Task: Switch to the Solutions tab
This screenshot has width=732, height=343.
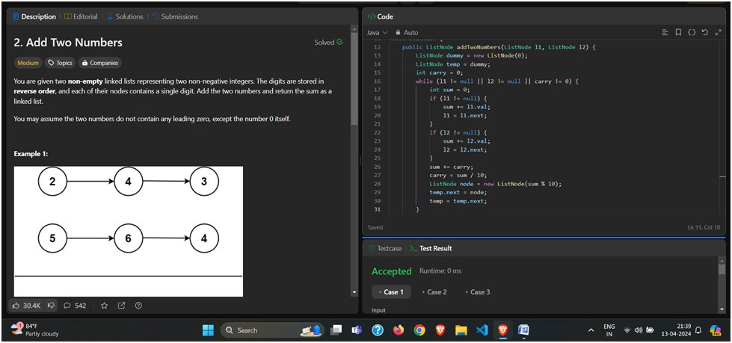Action: coord(125,16)
